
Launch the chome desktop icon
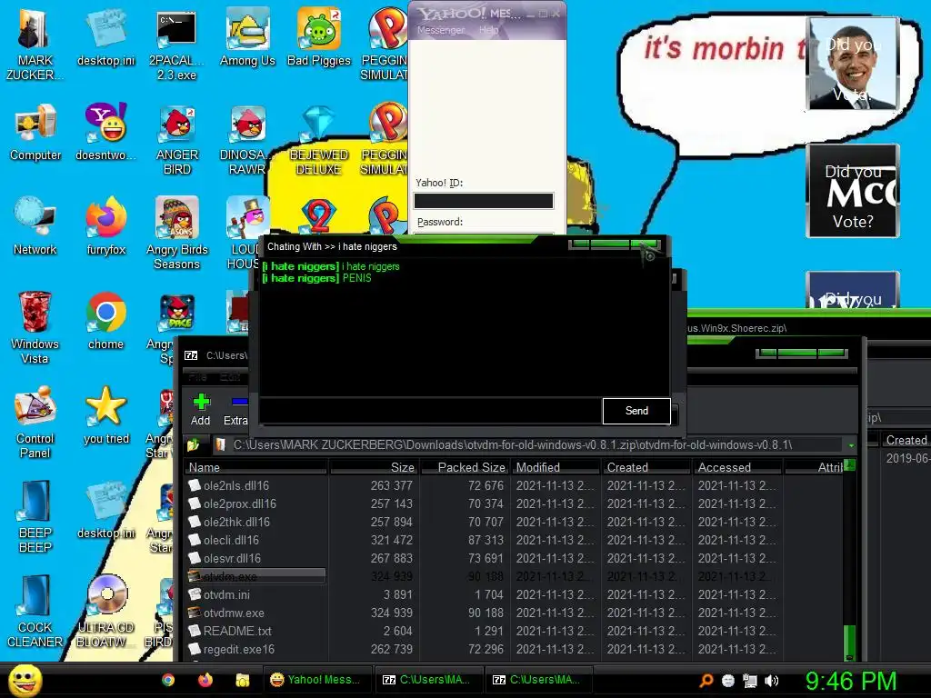click(105, 321)
